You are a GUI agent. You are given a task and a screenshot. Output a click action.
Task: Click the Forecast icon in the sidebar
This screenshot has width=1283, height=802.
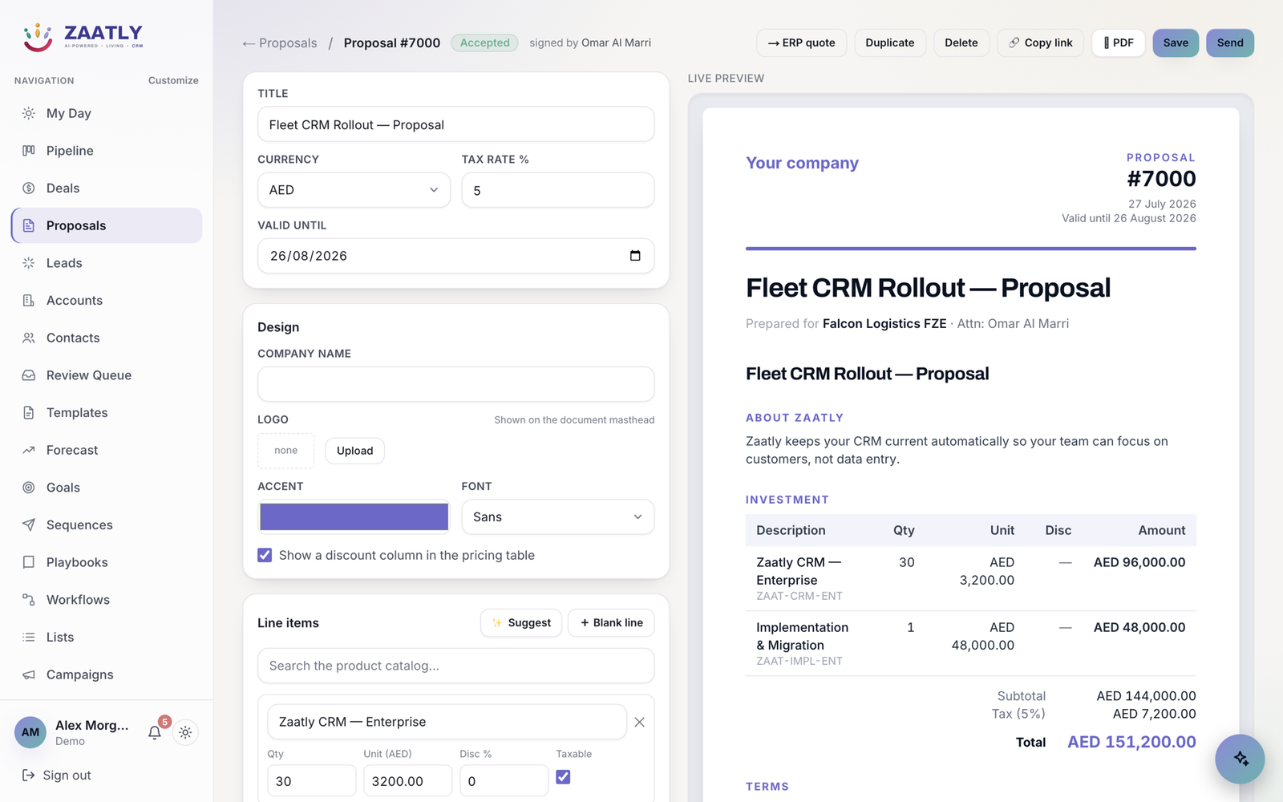click(29, 450)
